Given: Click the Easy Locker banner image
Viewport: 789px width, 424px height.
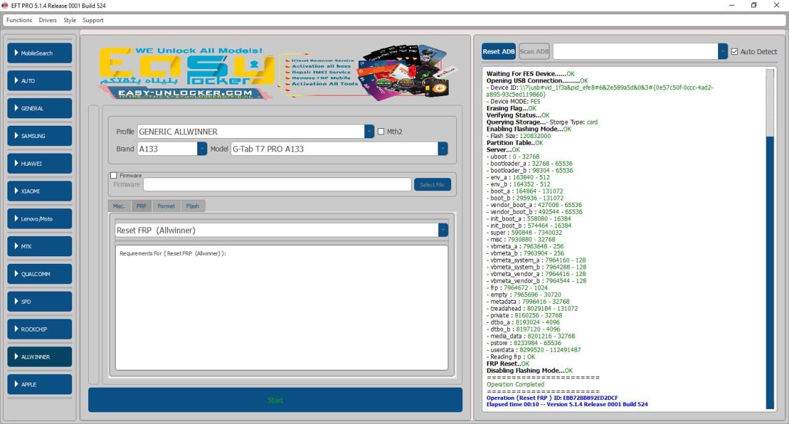Looking at the screenshot, I should [x=278, y=71].
